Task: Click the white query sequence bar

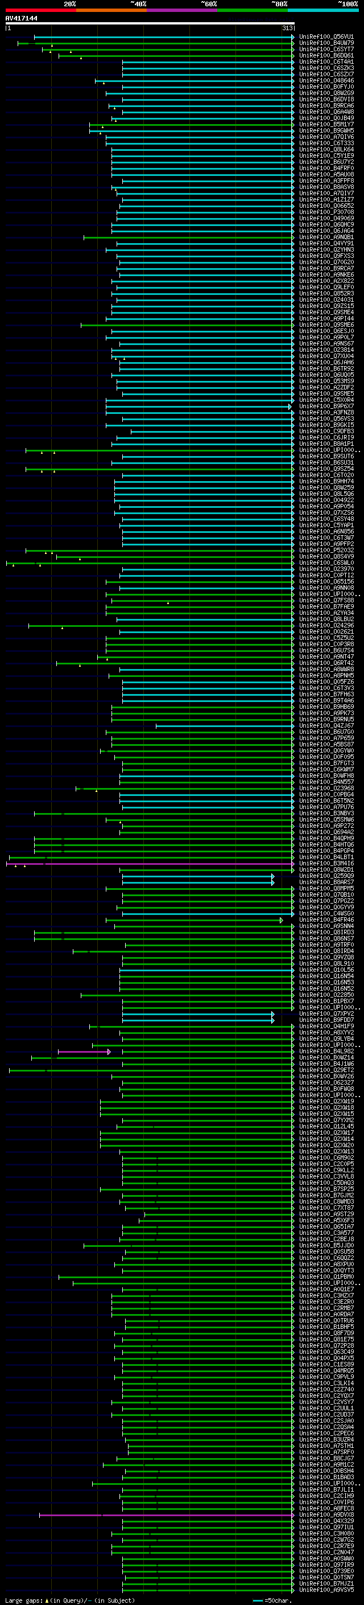Action: tap(150, 23)
